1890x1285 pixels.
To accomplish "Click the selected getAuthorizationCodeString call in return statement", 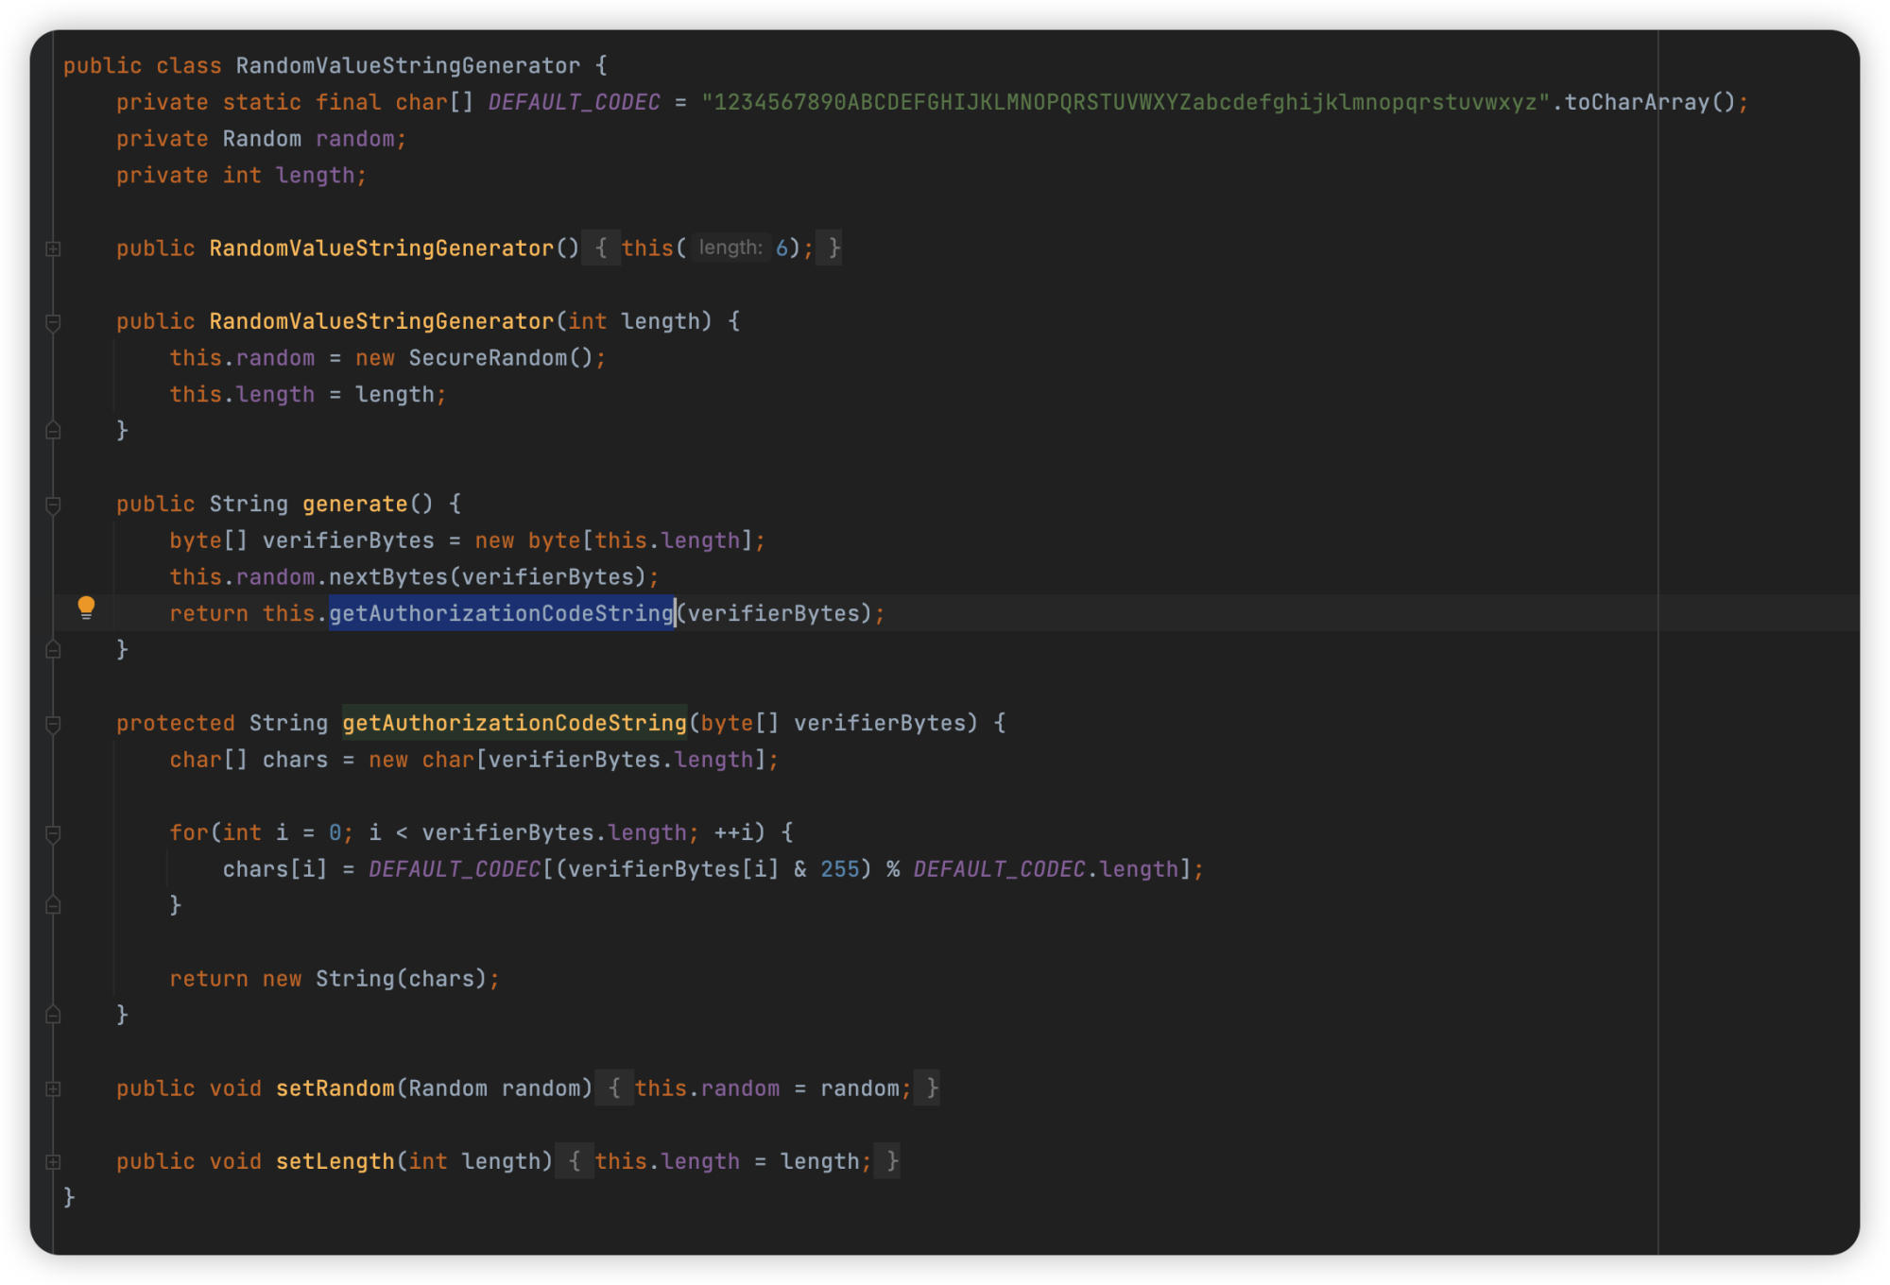I will (x=501, y=613).
